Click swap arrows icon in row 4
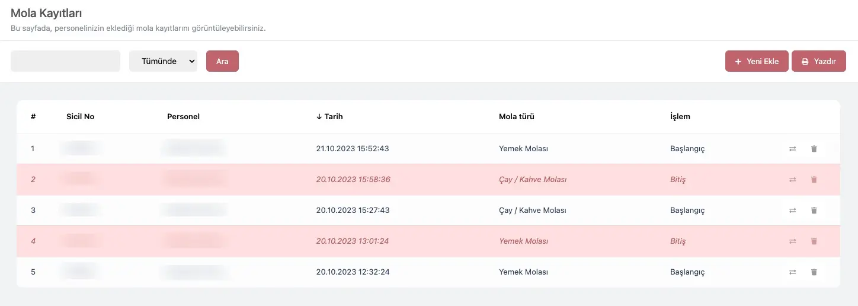 point(792,241)
